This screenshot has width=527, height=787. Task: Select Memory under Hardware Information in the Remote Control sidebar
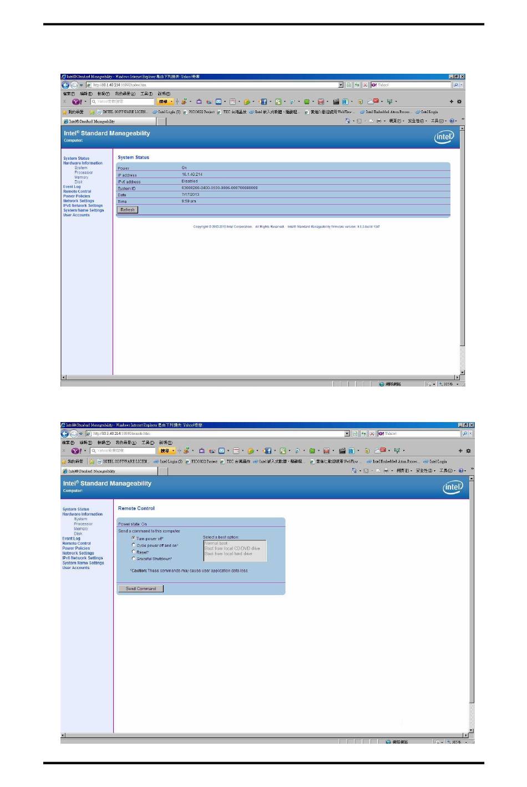(81, 529)
